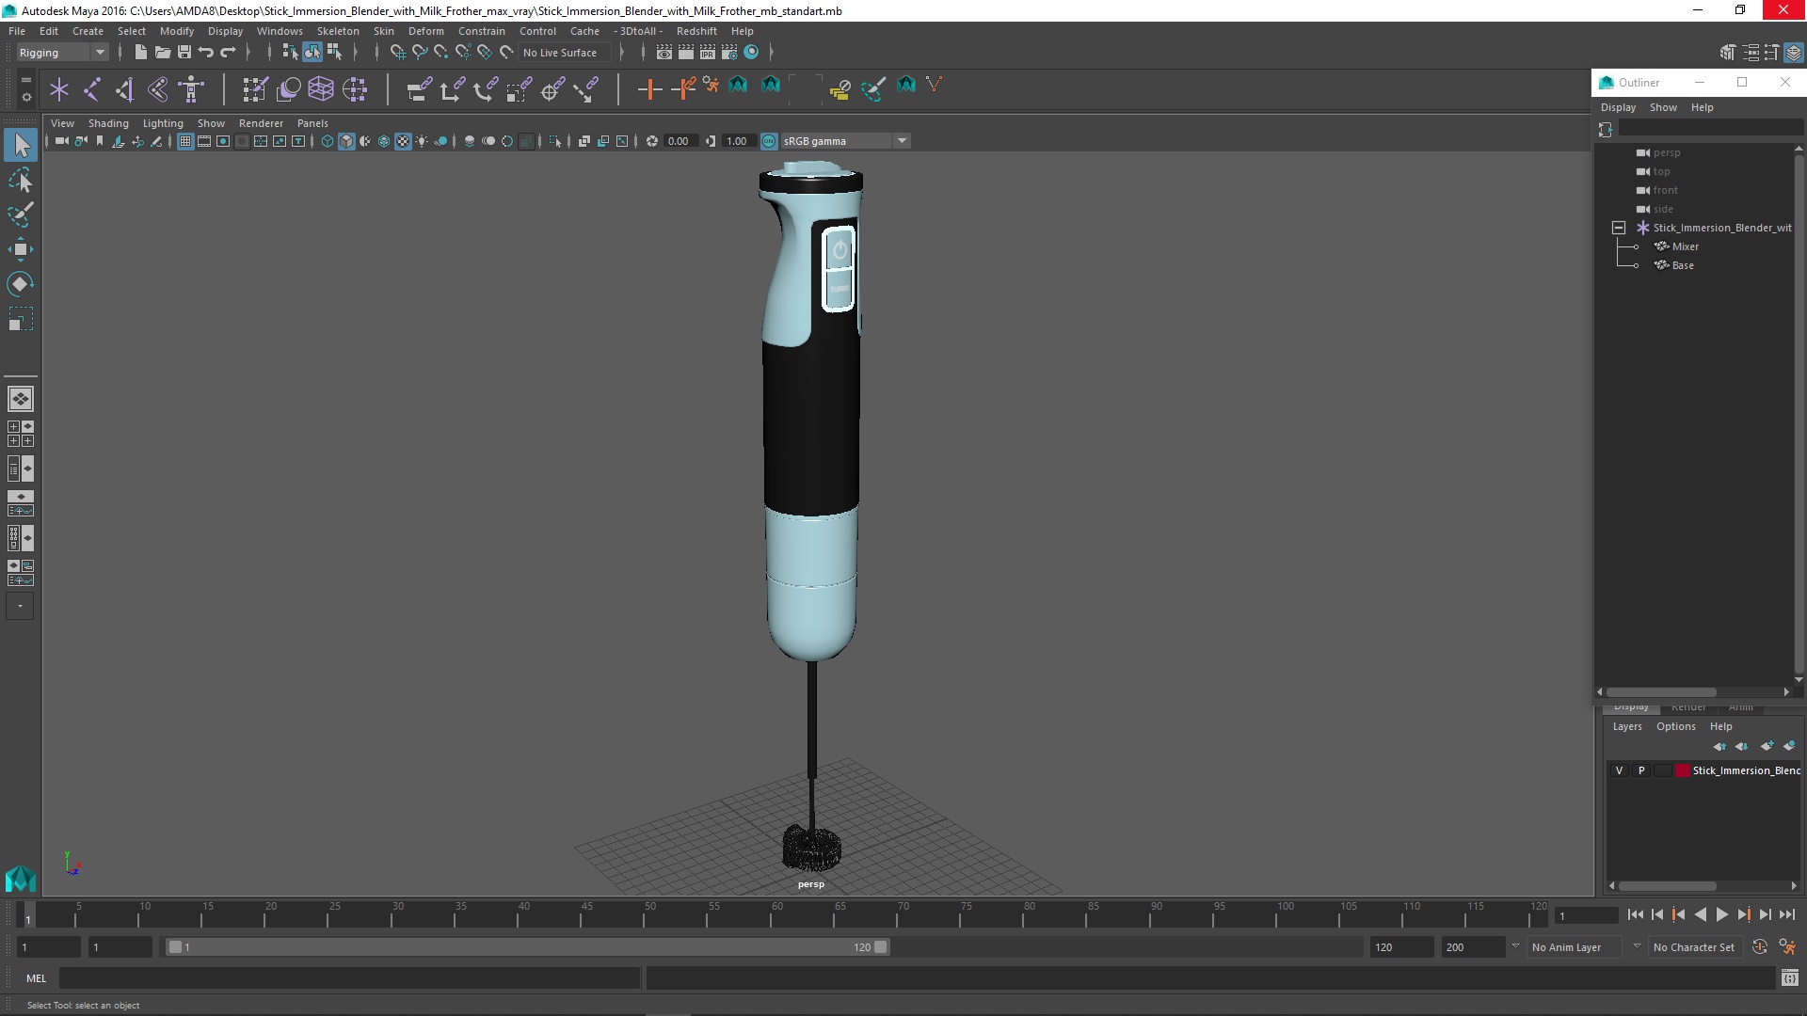Click the time range slider bar
Screen dimensions: 1807x1016
(x=527, y=947)
